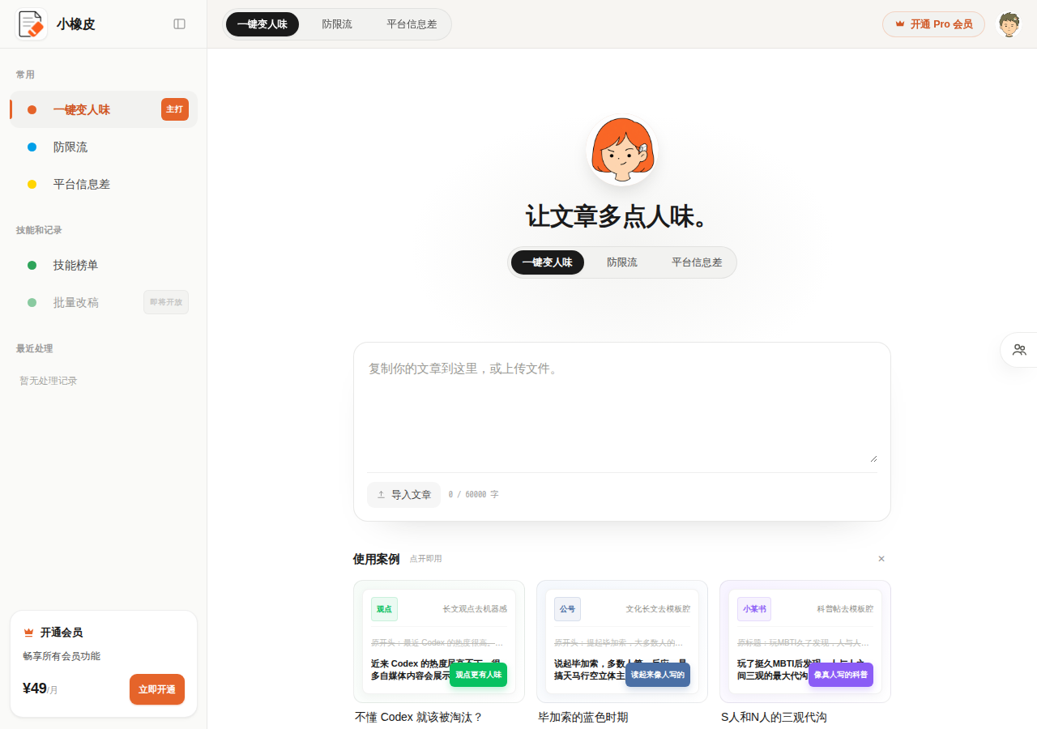The image size is (1037, 729).
Task: Open the user avatar in the top bar
Action: click(x=1009, y=24)
